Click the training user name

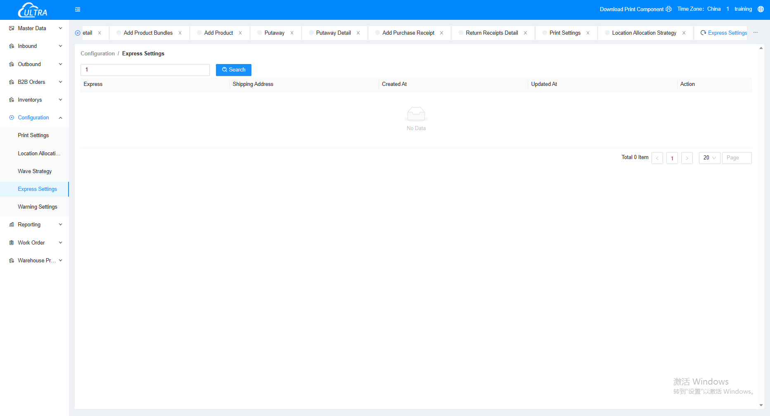(743, 9)
